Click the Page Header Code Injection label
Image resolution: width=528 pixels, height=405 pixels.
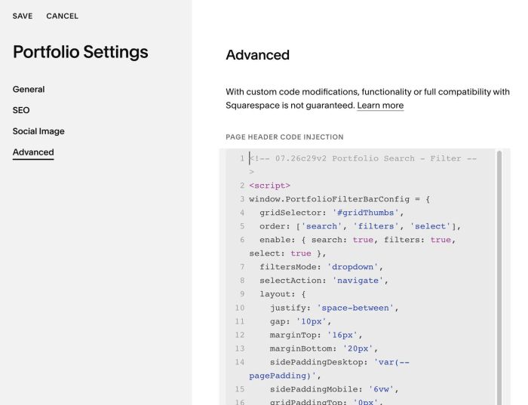click(x=284, y=137)
